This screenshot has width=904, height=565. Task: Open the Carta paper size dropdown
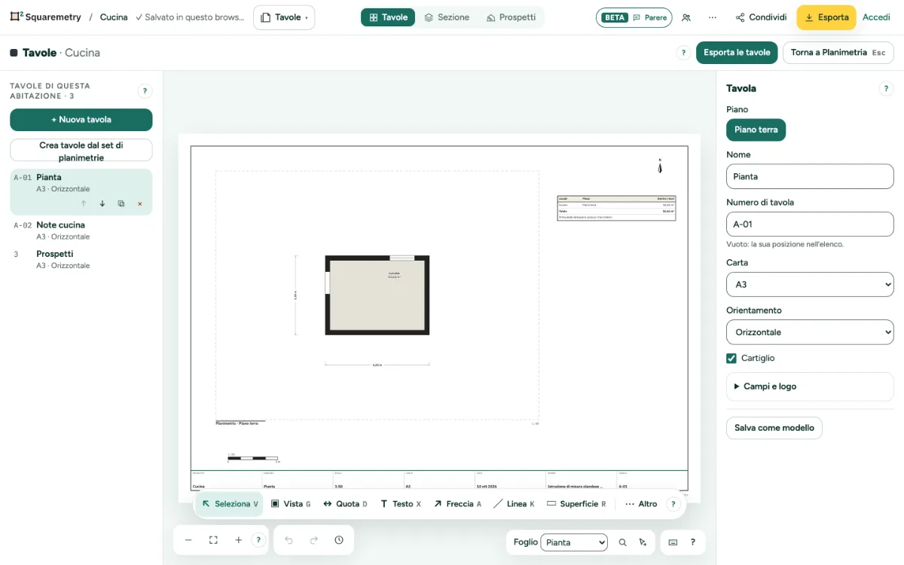[x=810, y=285]
